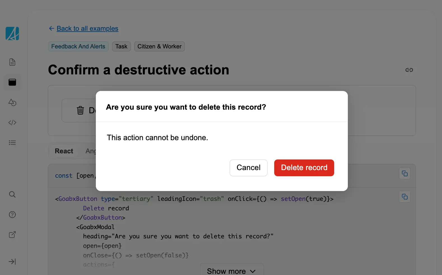The height and width of the screenshot is (275, 442).
Task: Click the Citizen & Worker tag
Action: tap(159, 46)
